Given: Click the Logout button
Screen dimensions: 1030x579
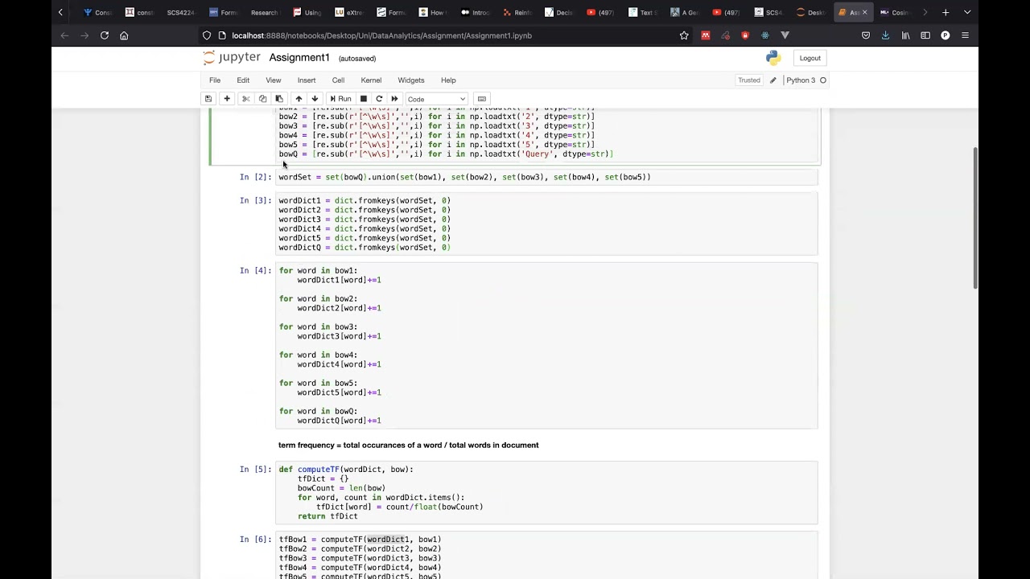Looking at the screenshot, I should (x=810, y=58).
